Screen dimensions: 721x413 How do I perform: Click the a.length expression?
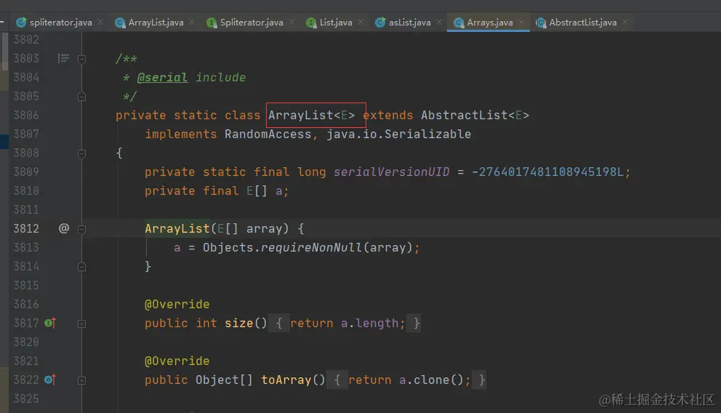click(370, 324)
